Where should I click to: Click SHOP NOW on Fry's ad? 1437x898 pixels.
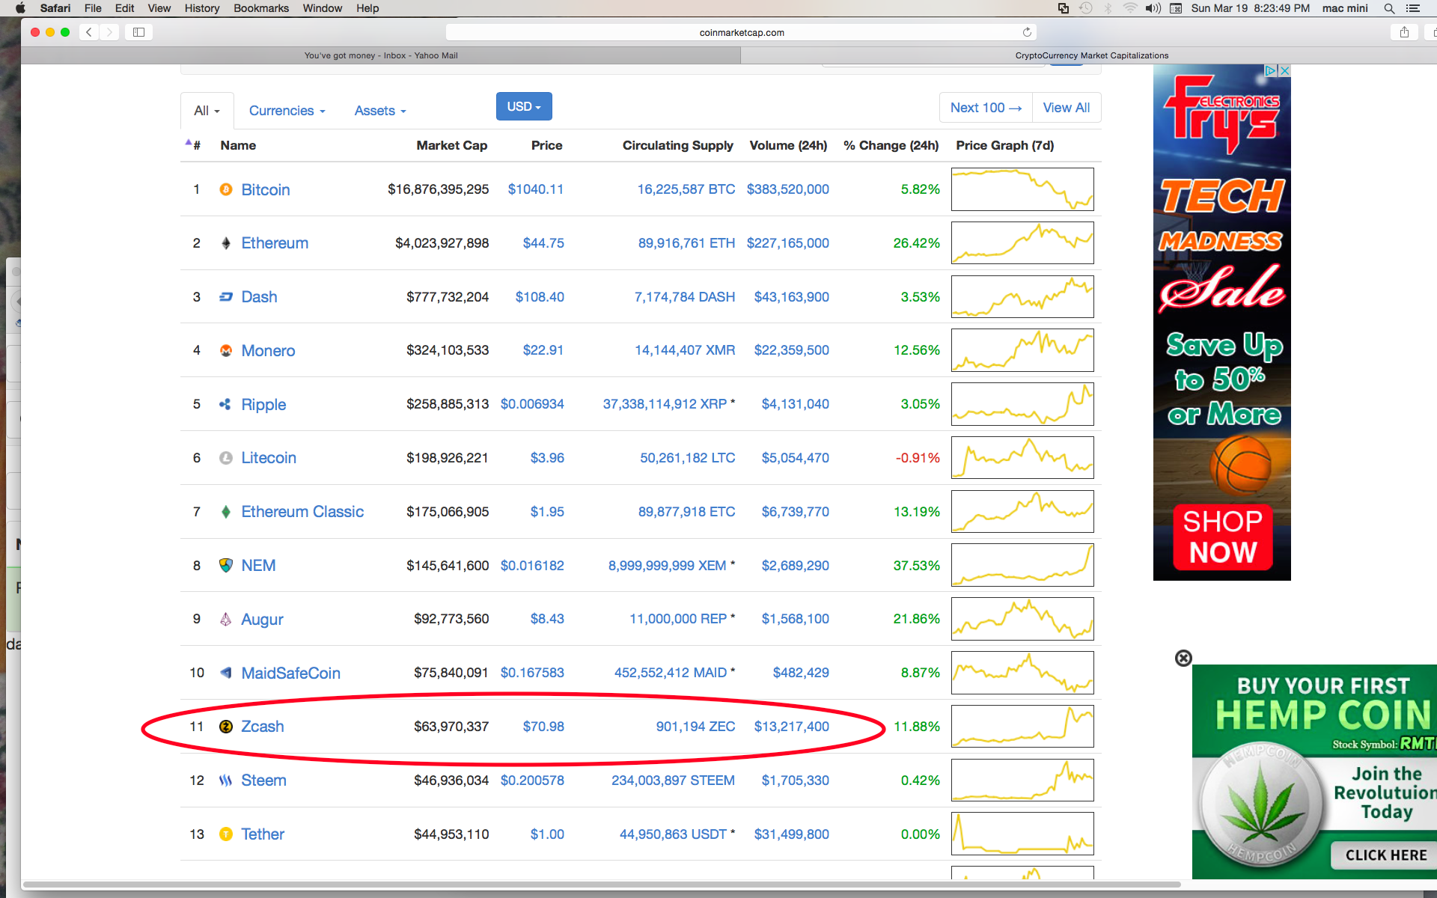[1223, 537]
